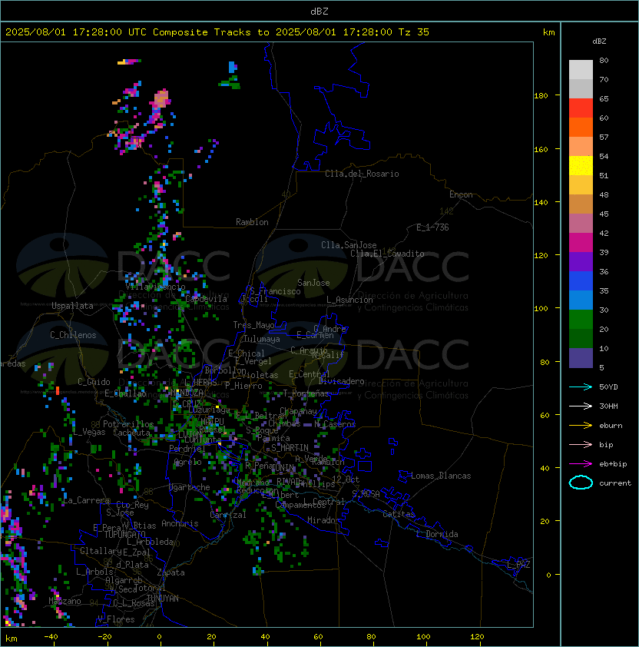The image size is (639, 647).
Task: Click the Divisadero map label
Action: [341, 381]
